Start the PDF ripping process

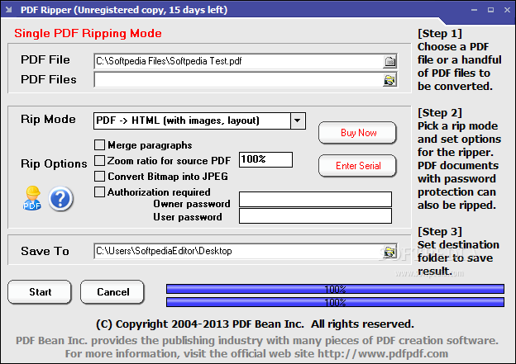(x=40, y=291)
